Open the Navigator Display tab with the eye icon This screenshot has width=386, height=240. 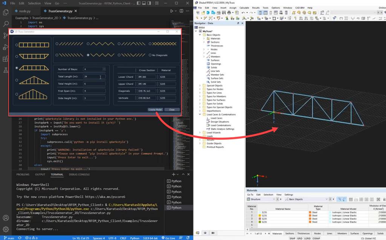[205, 233]
